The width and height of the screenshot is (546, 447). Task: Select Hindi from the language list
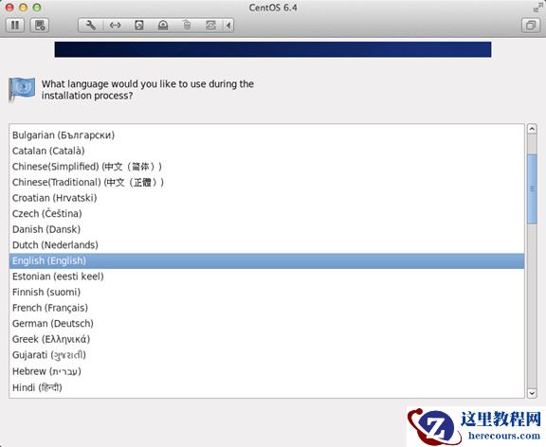[x=266, y=387]
